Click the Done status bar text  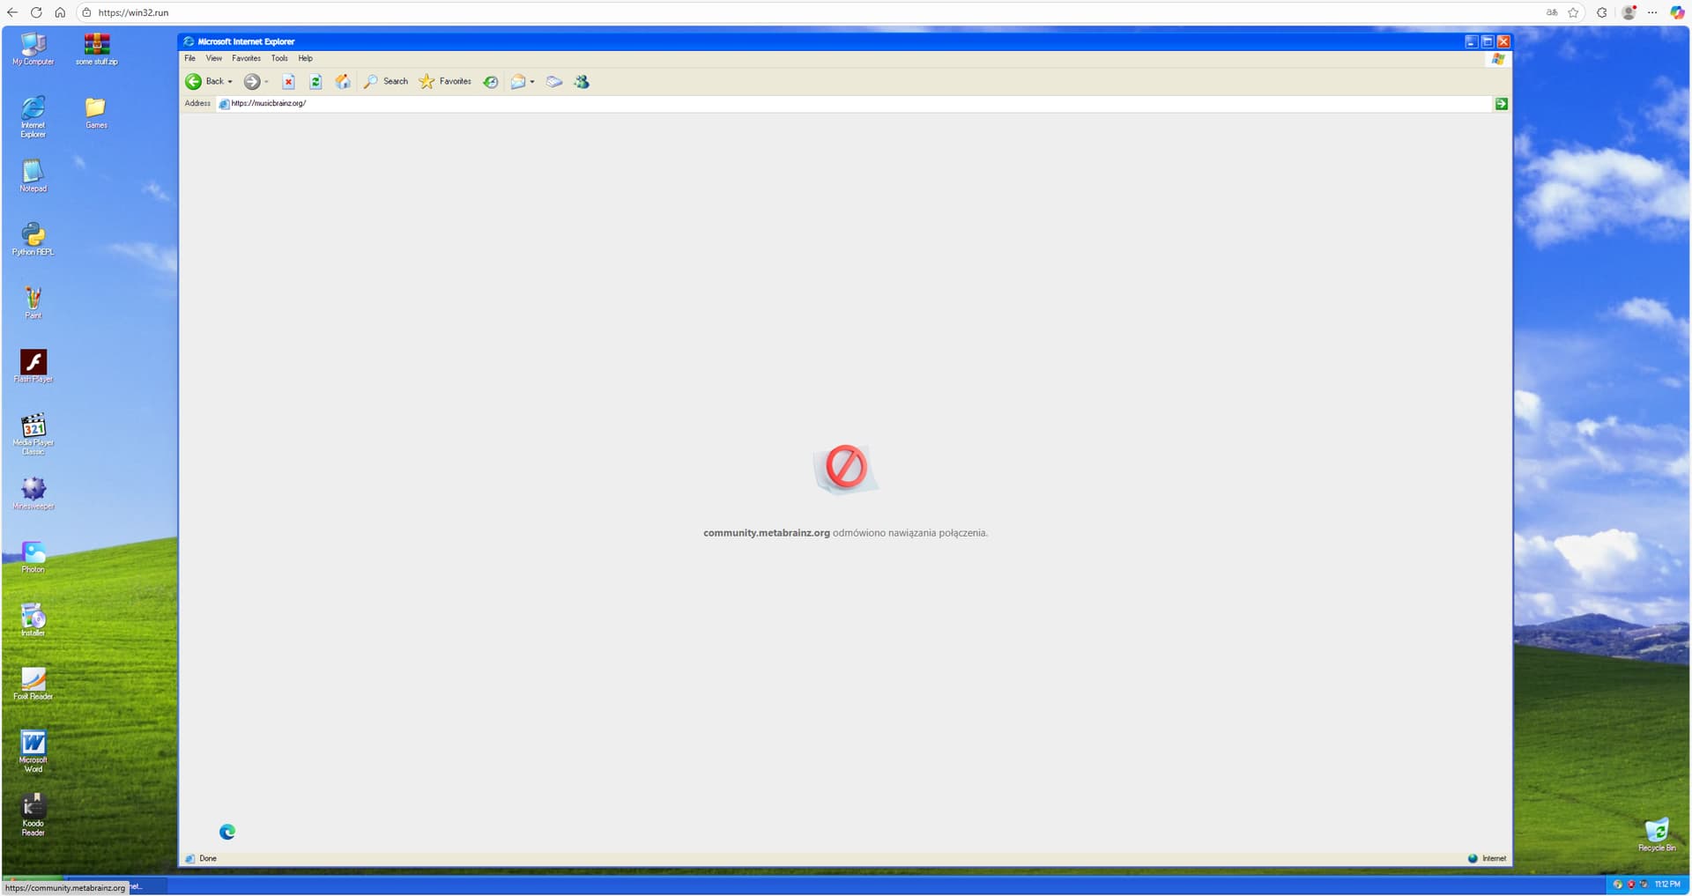coord(208,859)
